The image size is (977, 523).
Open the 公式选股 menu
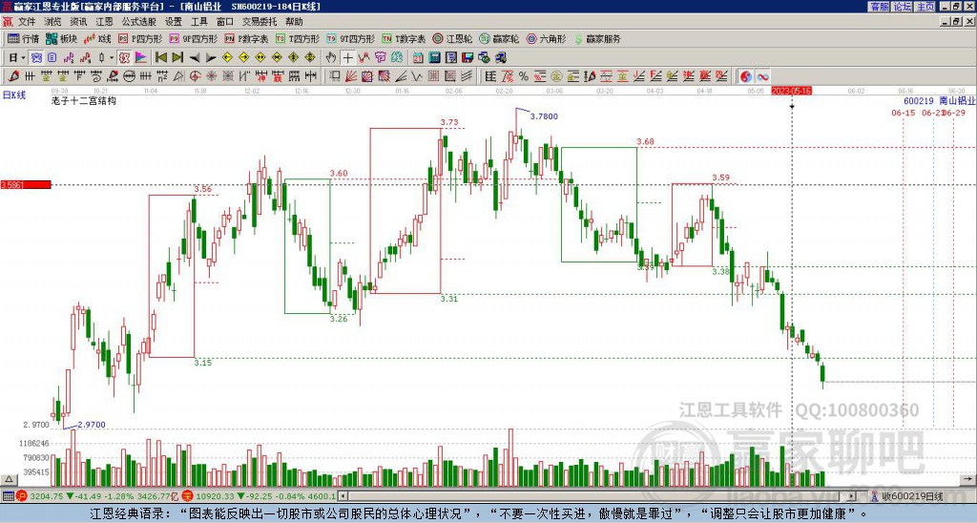click(138, 22)
